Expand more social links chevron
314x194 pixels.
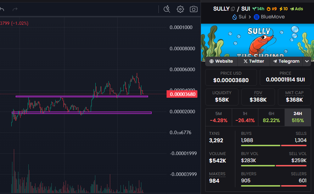(307, 61)
